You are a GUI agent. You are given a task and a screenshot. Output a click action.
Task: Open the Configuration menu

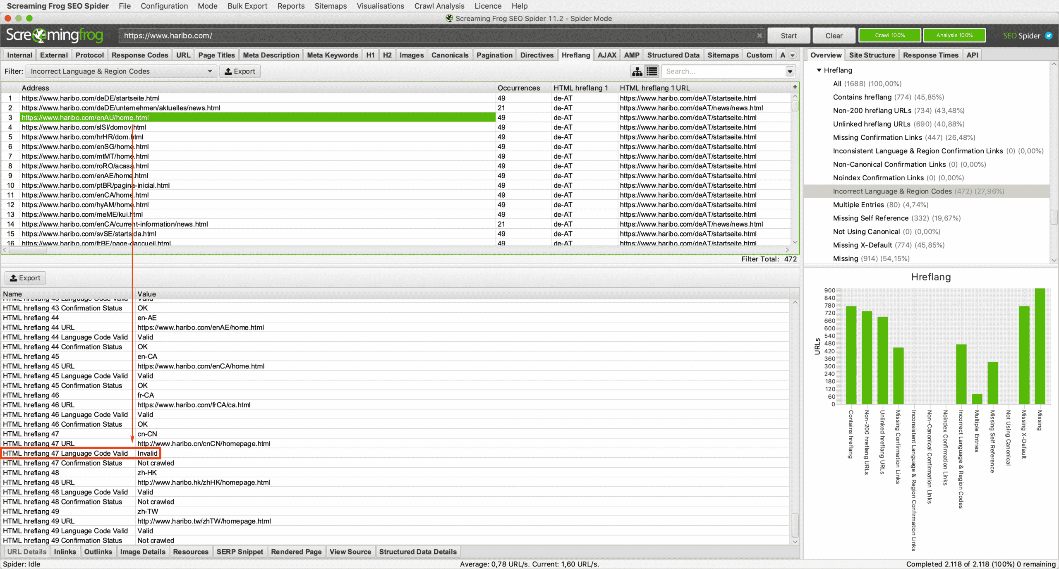click(164, 6)
